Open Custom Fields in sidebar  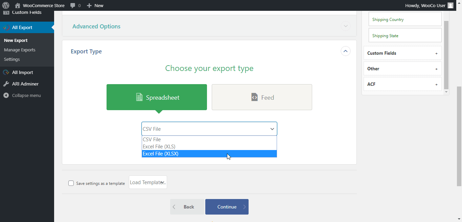[27, 13]
